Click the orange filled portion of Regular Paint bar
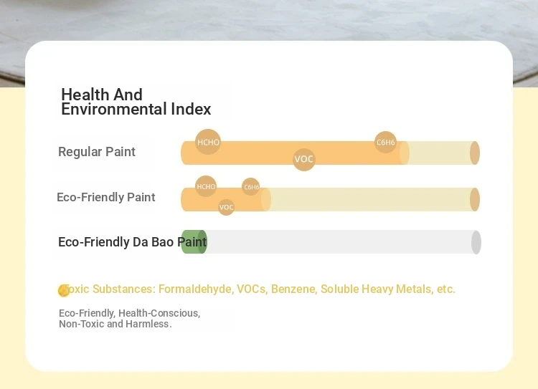 (294, 153)
